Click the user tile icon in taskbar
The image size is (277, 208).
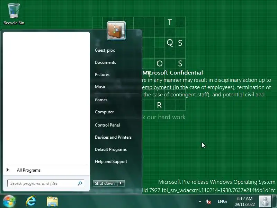click(265, 201)
